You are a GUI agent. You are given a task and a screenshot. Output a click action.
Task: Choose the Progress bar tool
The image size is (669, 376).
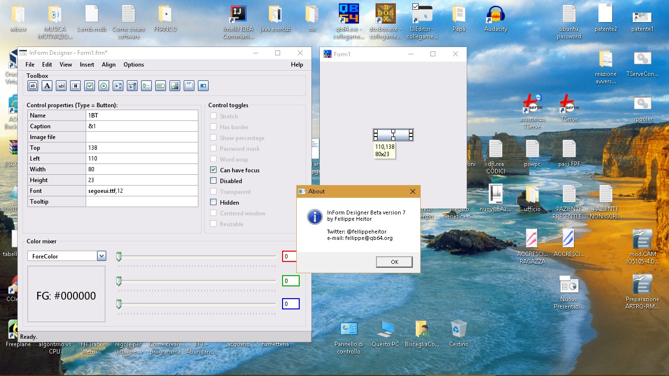tap(160, 86)
